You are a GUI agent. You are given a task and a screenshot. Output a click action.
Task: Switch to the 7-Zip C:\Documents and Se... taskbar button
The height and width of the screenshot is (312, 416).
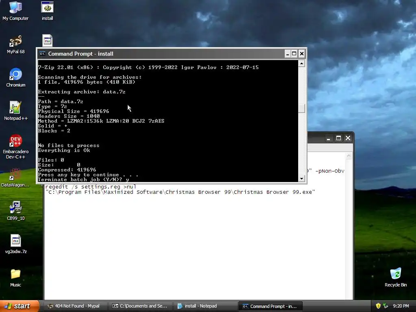coord(140,306)
